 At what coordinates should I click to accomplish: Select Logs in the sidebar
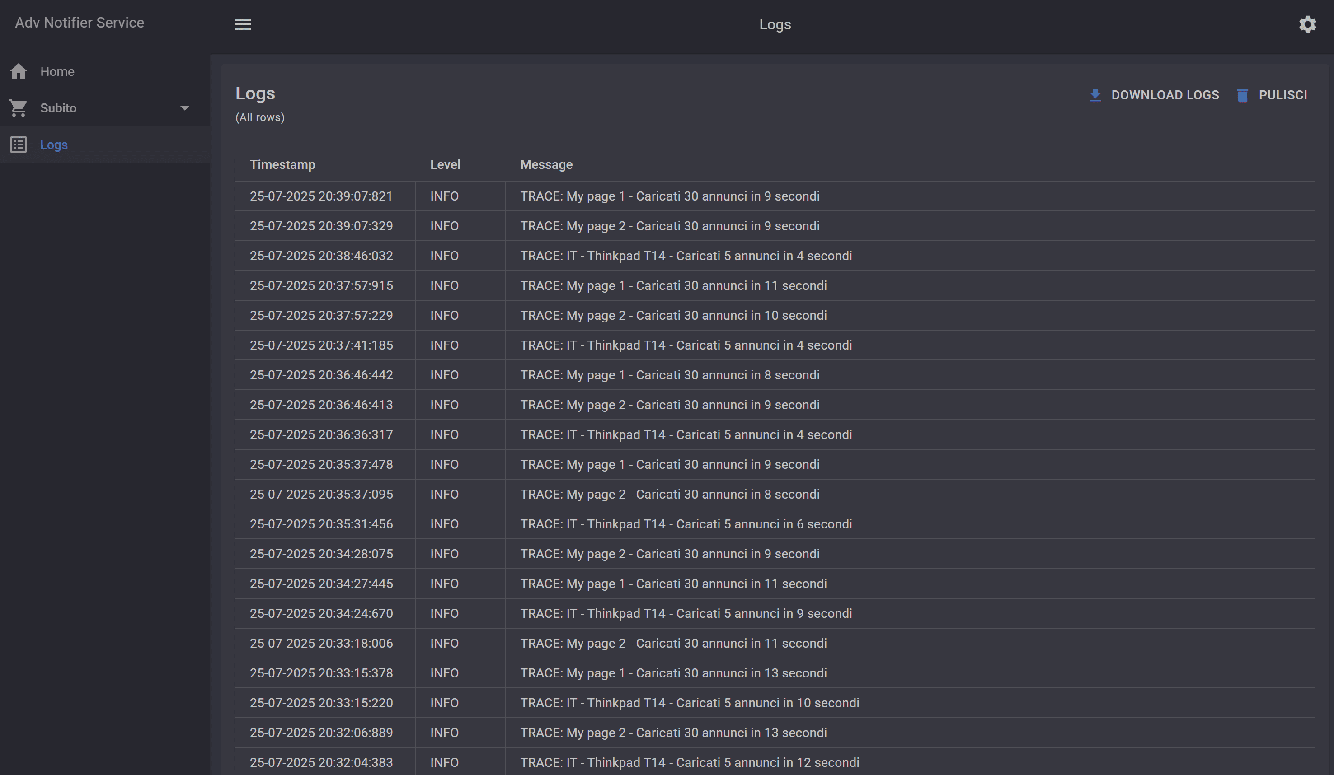[54, 145]
